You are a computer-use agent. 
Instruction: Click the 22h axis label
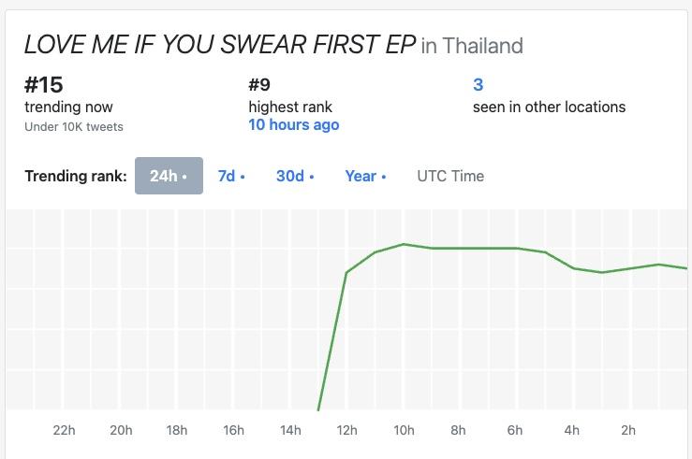(64, 430)
